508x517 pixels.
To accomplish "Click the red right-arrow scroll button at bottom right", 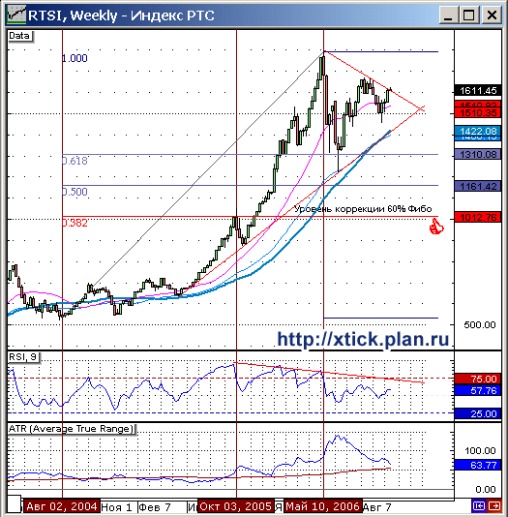I will (494, 505).
